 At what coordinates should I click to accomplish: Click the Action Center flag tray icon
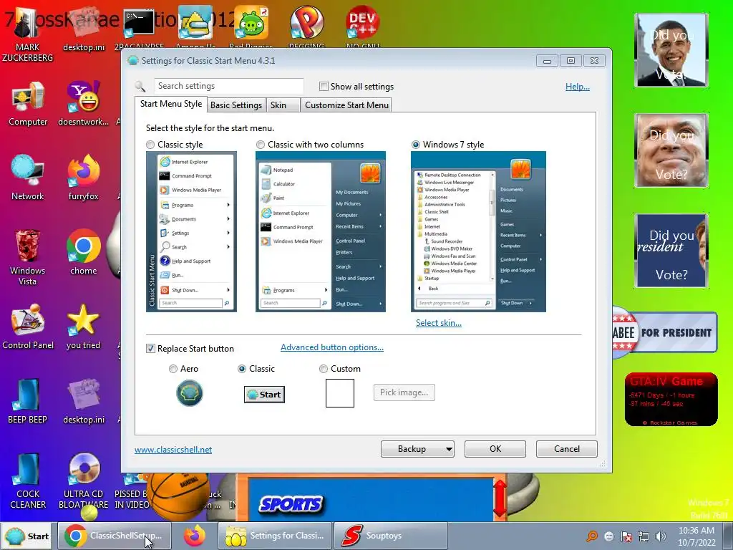(626, 536)
